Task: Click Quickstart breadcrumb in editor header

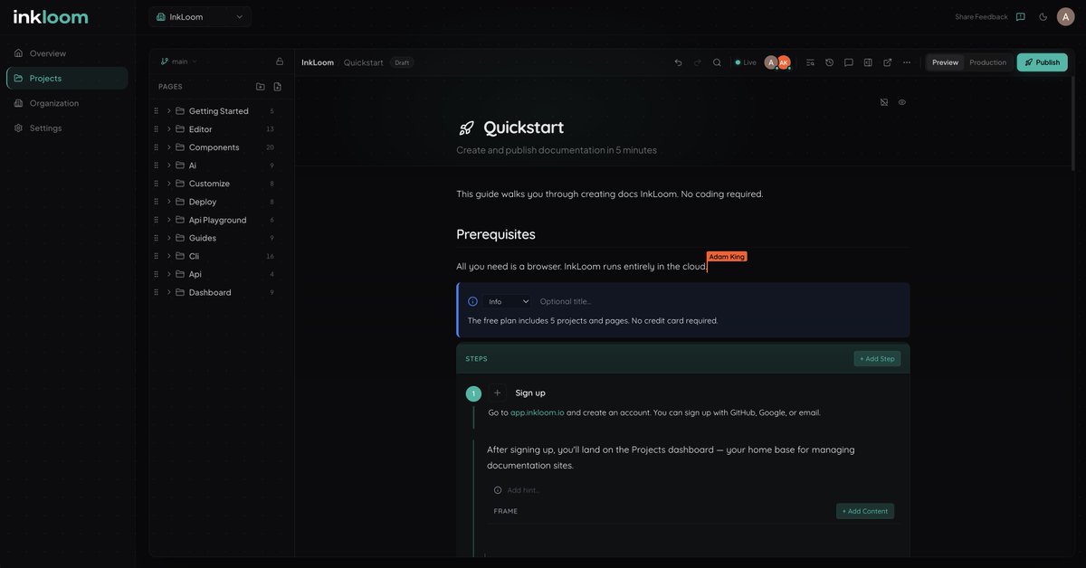Action: (x=364, y=62)
